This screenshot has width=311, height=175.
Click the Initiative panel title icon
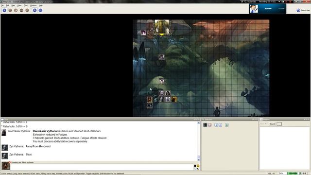(x=261, y=120)
